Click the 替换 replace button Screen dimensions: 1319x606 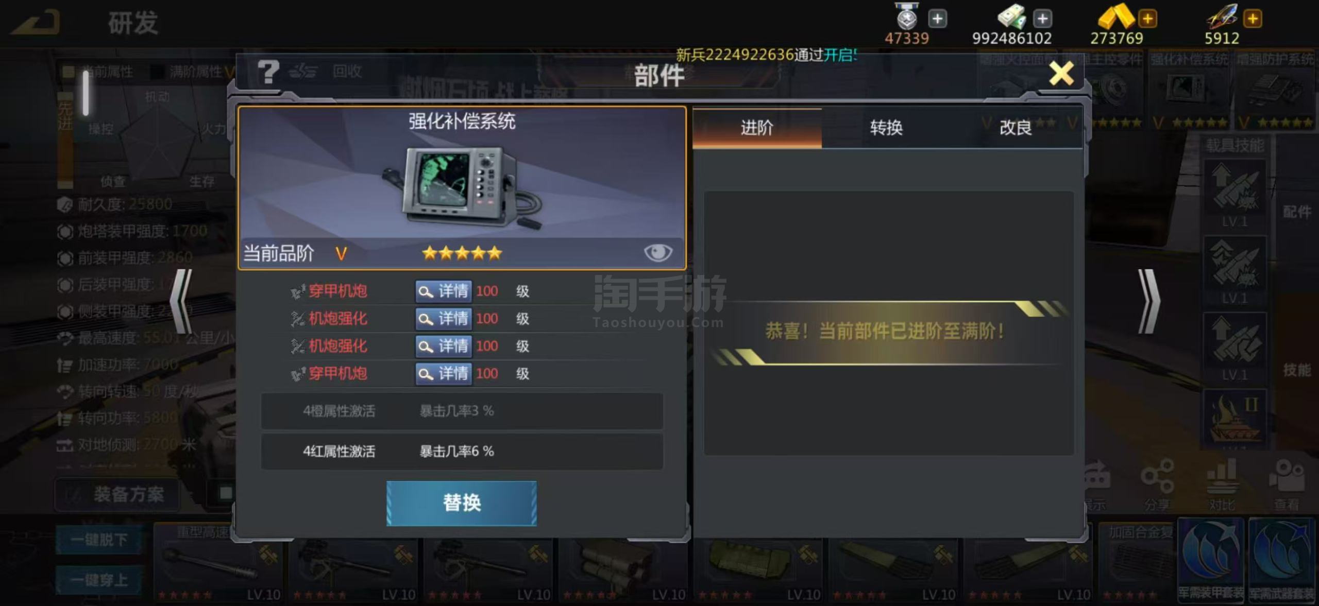coord(462,503)
